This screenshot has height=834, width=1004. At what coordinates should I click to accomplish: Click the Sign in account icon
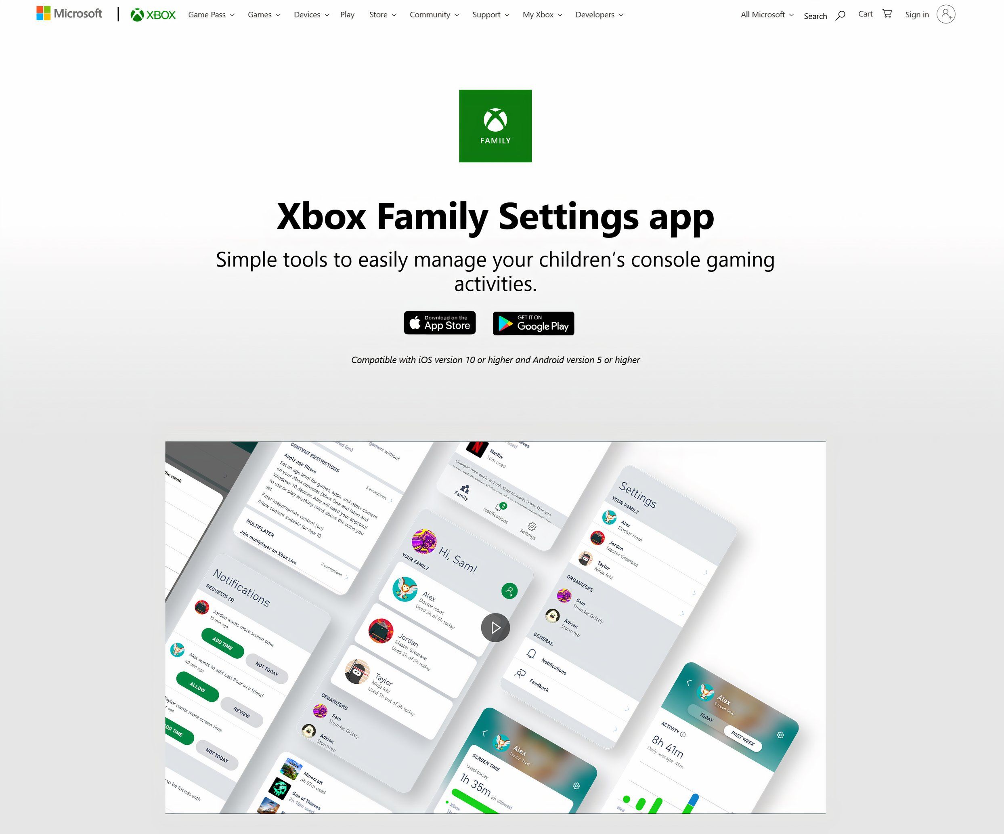[x=946, y=14]
